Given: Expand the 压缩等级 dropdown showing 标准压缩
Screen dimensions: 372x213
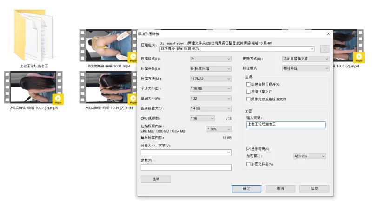Looking at the screenshot, I should point(211,68).
